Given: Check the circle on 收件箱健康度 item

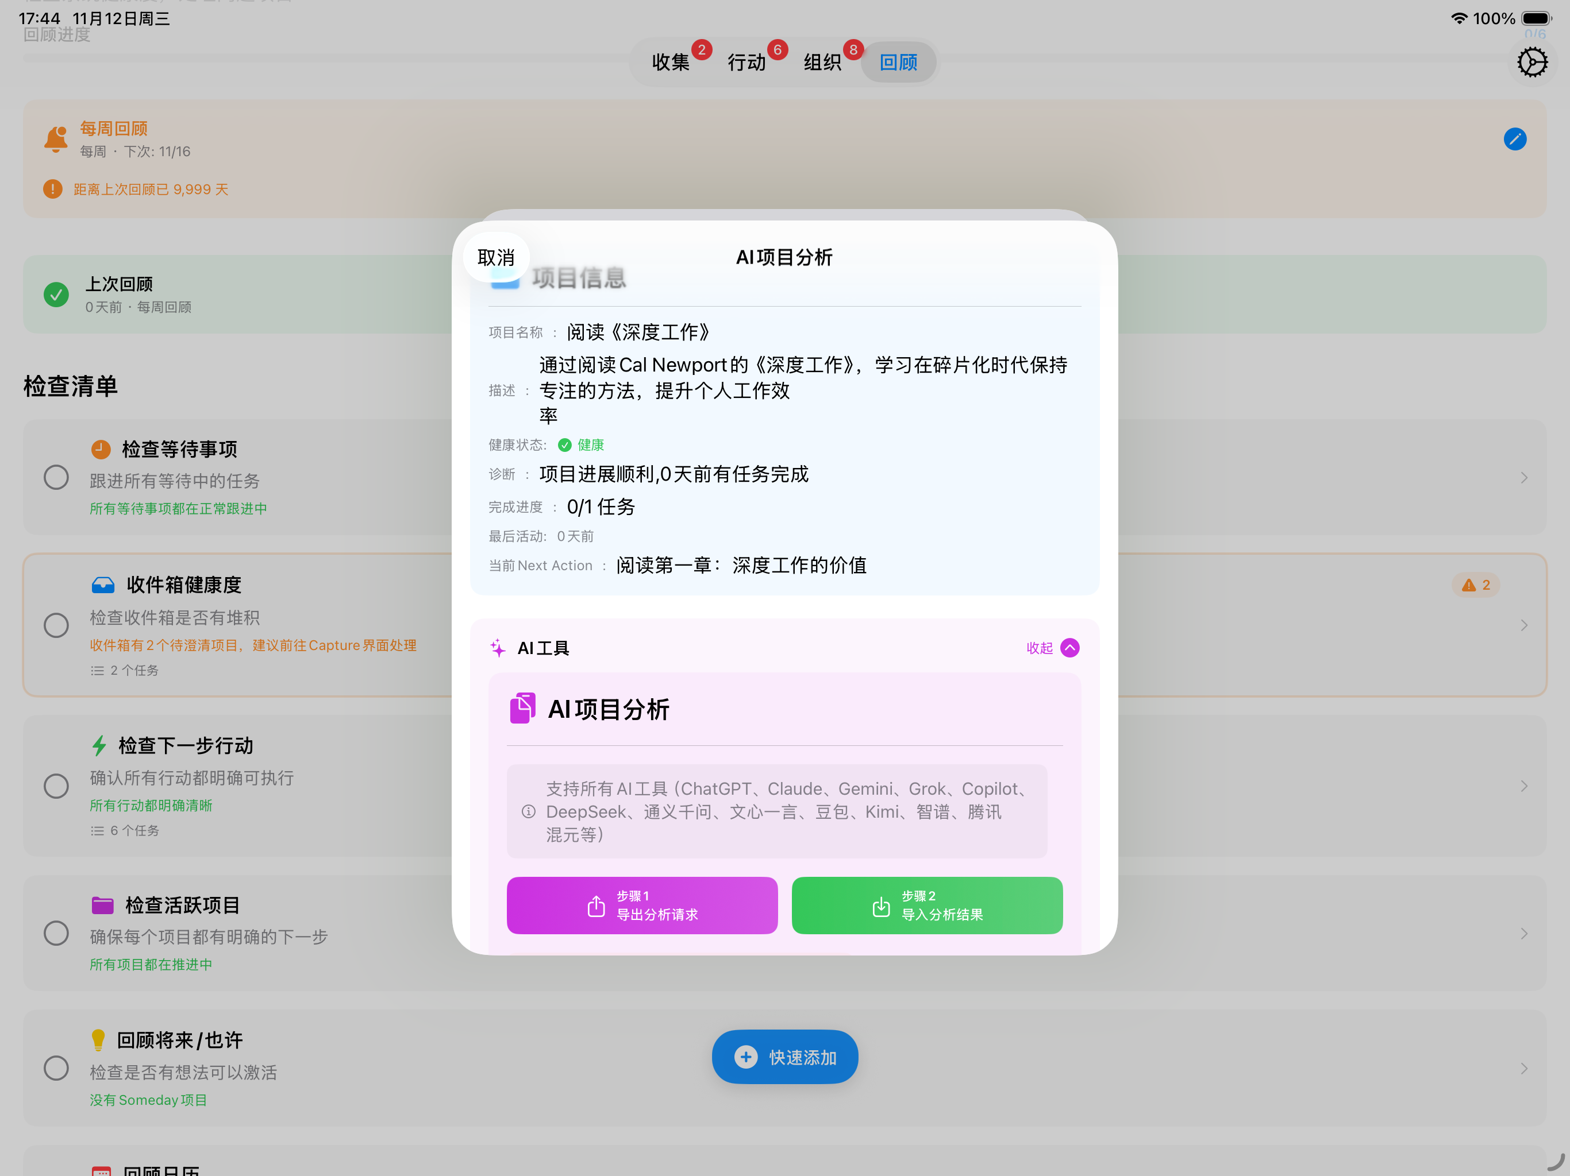Looking at the screenshot, I should pos(56,625).
